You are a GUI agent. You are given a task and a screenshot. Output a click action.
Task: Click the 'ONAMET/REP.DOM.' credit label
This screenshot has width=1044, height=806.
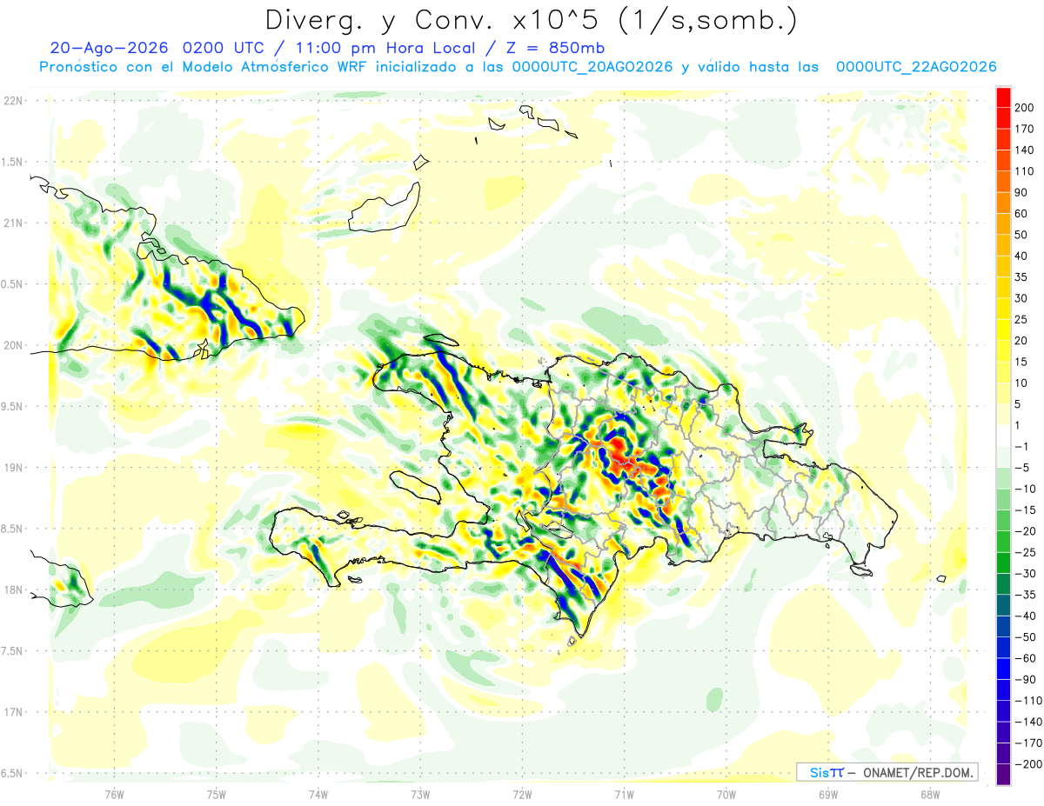click(917, 772)
